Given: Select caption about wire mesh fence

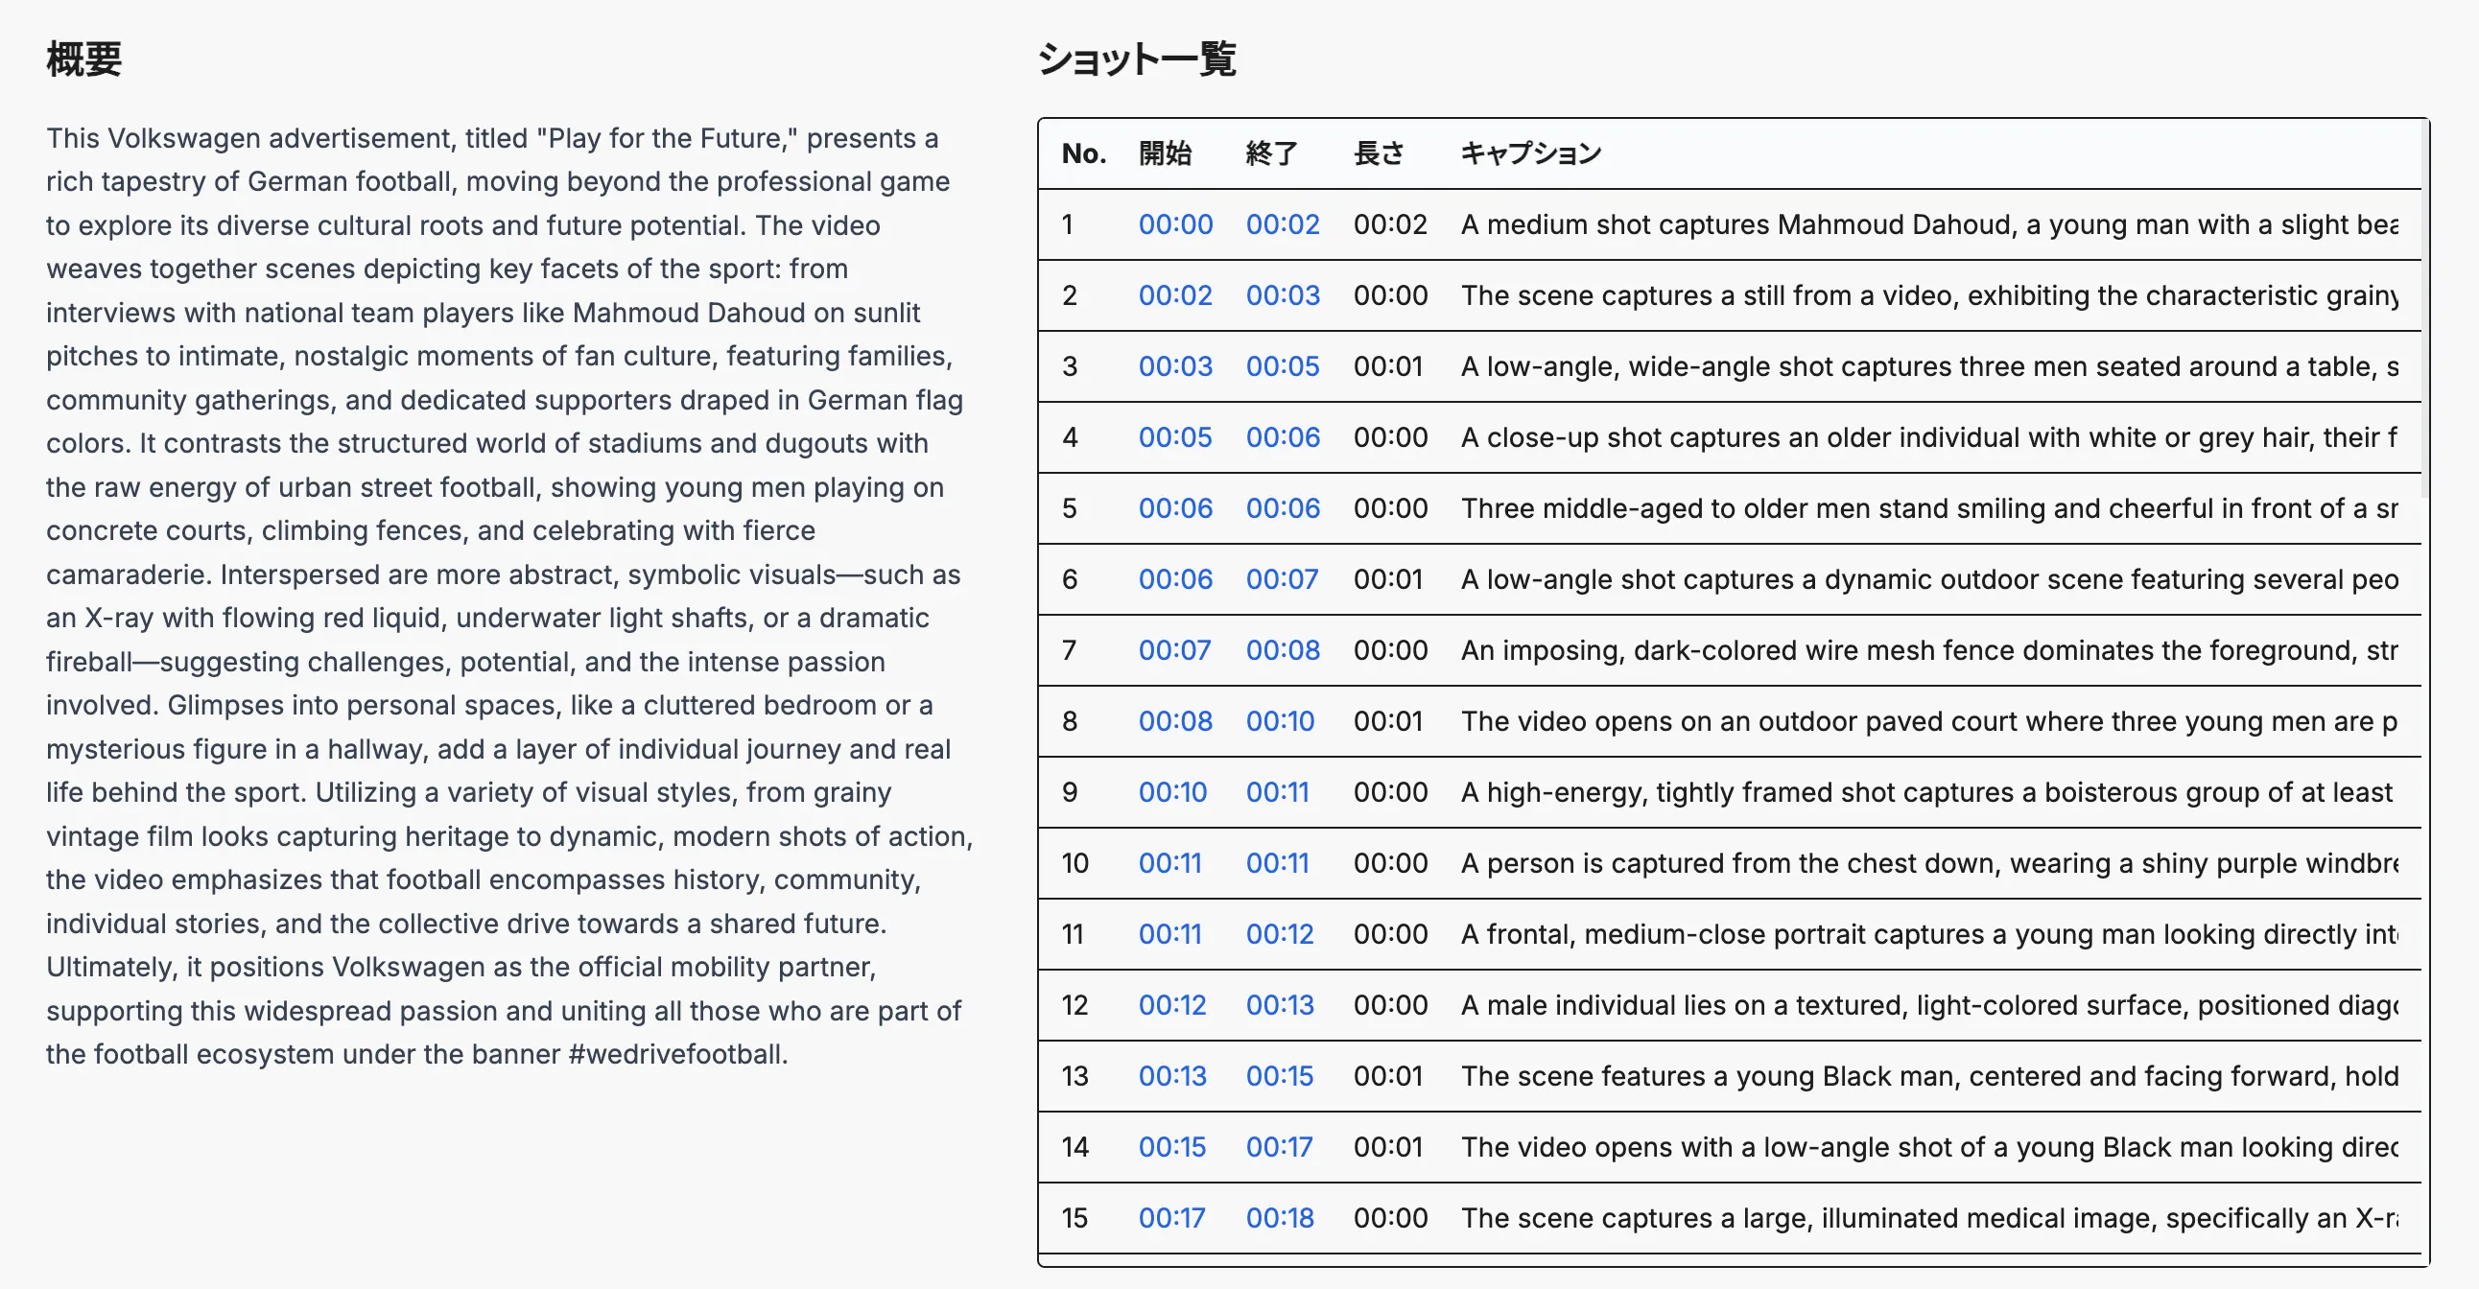Looking at the screenshot, I should click(x=1929, y=650).
